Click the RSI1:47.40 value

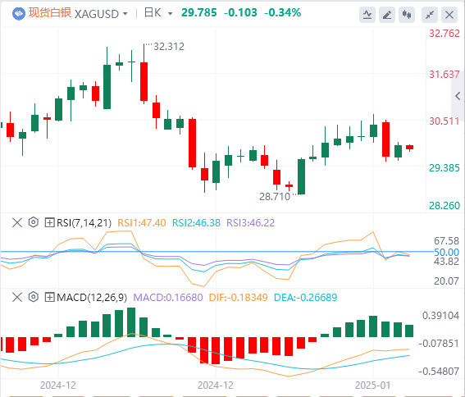coord(142,222)
